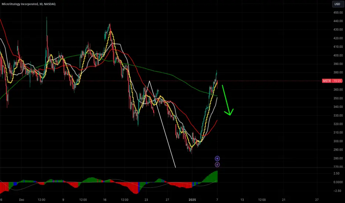The width and height of the screenshot is (345, 203).
Task: Click the 21 date label on time axis
Action: (x=284, y=200)
